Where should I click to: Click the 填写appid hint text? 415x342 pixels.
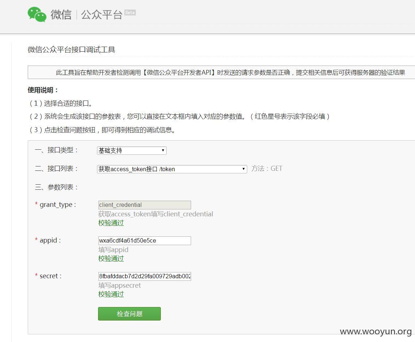coord(113,249)
